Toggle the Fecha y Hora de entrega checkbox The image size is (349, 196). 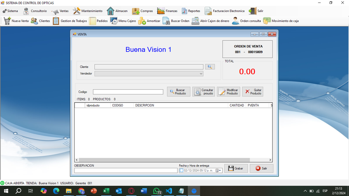(181, 170)
